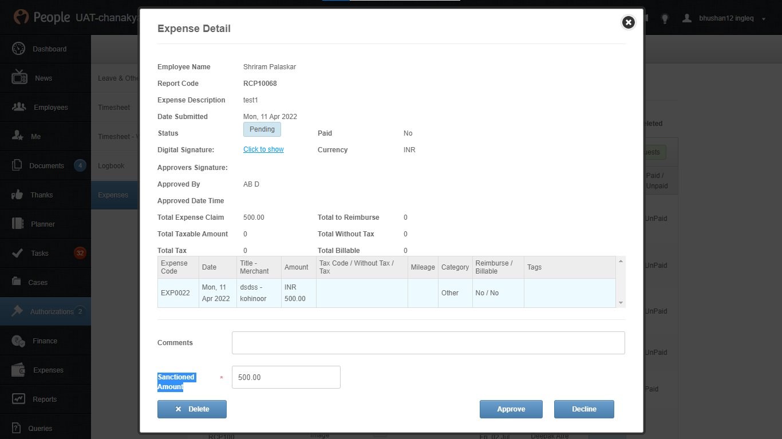Click the Queries document icon

point(17,428)
